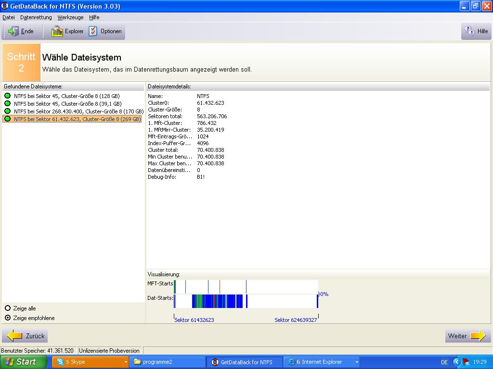The height and width of the screenshot is (369, 493).
Task: Open the Explorer toolbar icon
Action: coord(57,31)
